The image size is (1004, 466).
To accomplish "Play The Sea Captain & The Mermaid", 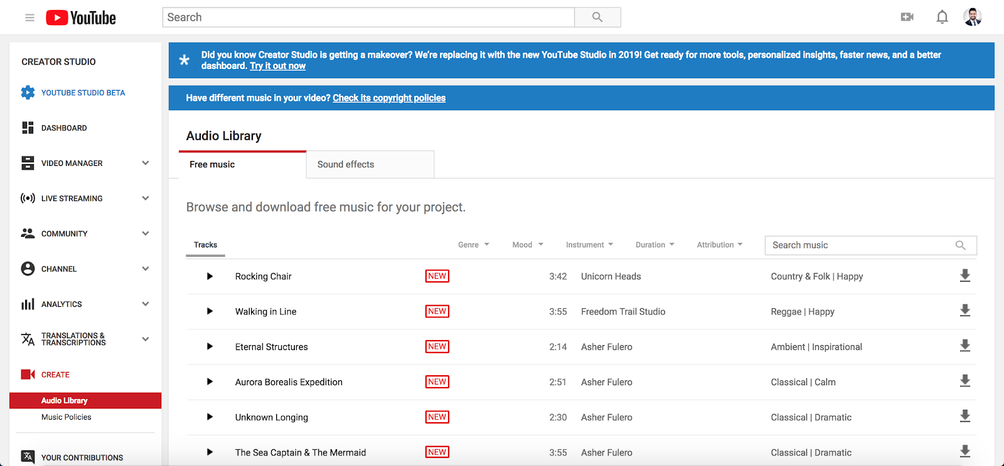I will (x=210, y=452).
